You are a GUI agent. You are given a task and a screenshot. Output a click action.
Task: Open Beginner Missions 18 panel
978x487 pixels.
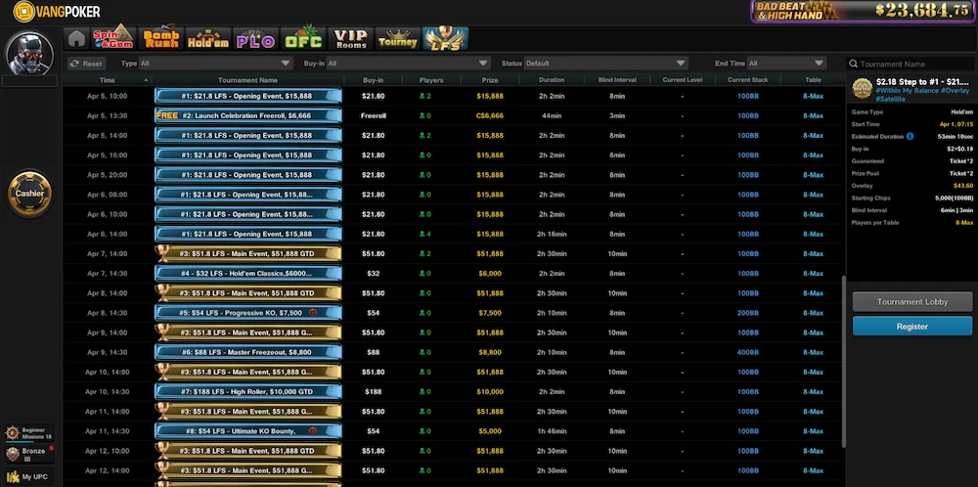point(28,433)
